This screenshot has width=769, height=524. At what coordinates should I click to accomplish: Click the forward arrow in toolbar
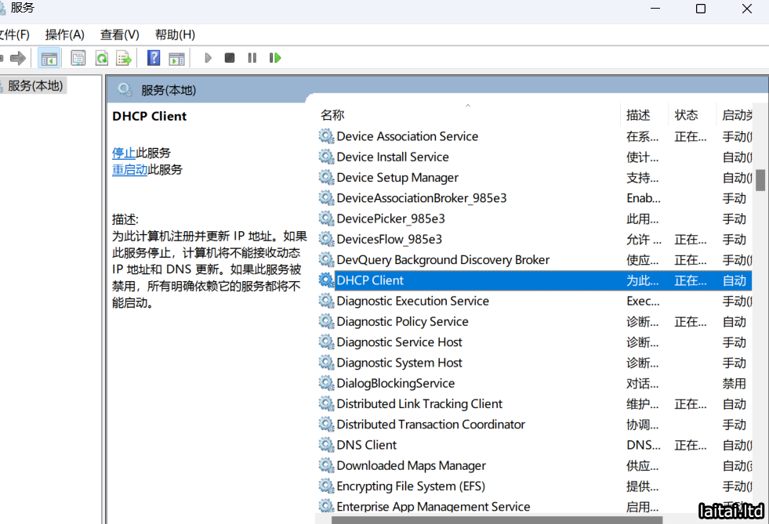click(x=17, y=58)
